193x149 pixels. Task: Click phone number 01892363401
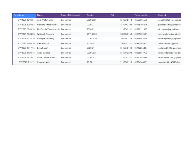[141, 43]
